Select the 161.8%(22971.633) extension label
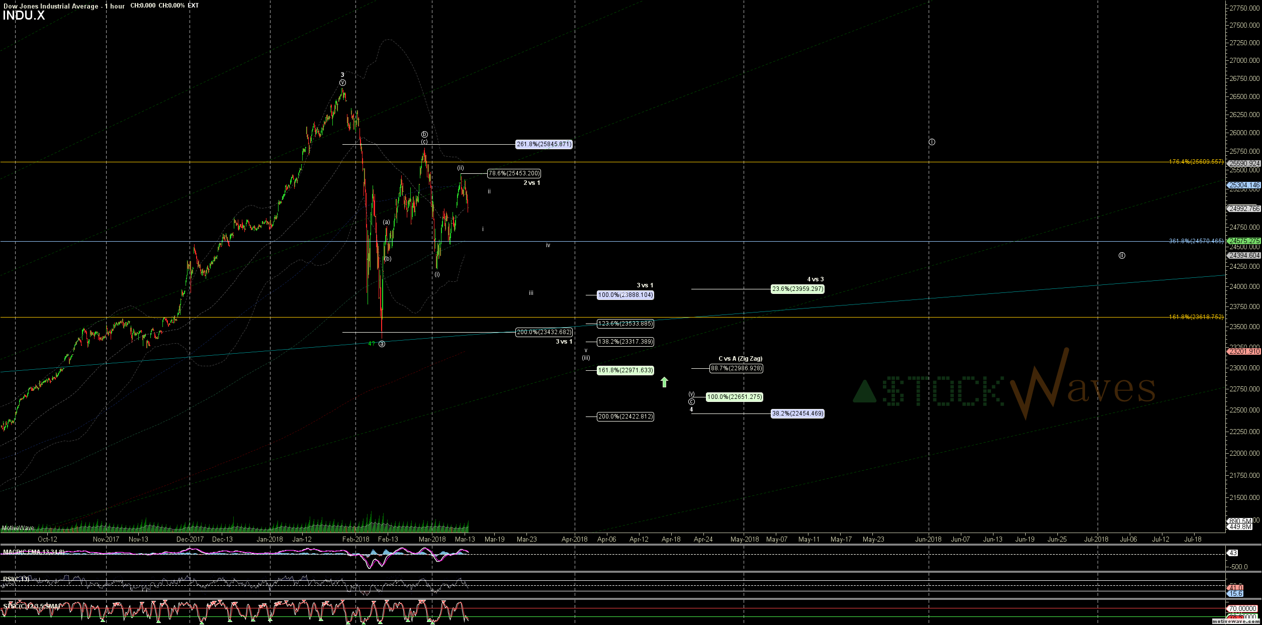1262x625 pixels. 625,370
